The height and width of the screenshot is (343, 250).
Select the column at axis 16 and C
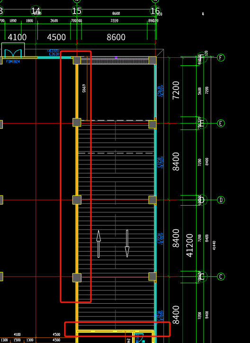[152, 277]
